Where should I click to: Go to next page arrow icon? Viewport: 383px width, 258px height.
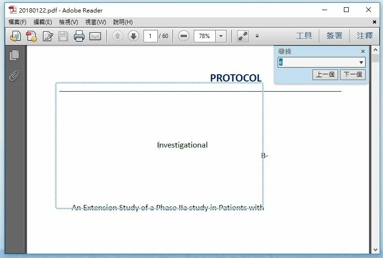pyautogui.click(x=133, y=36)
